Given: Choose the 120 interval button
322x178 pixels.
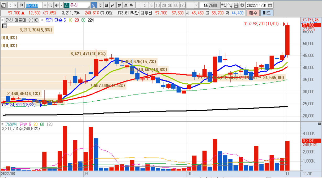Looking at the screenshot, I should pos(183,5).
